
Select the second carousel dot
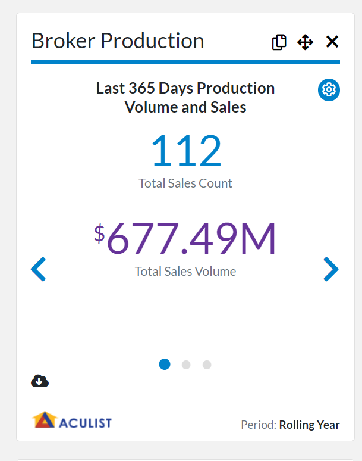[x=186, y=365]
